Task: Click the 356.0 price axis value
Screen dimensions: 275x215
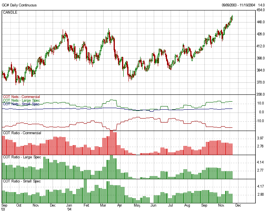Action: 261,94
